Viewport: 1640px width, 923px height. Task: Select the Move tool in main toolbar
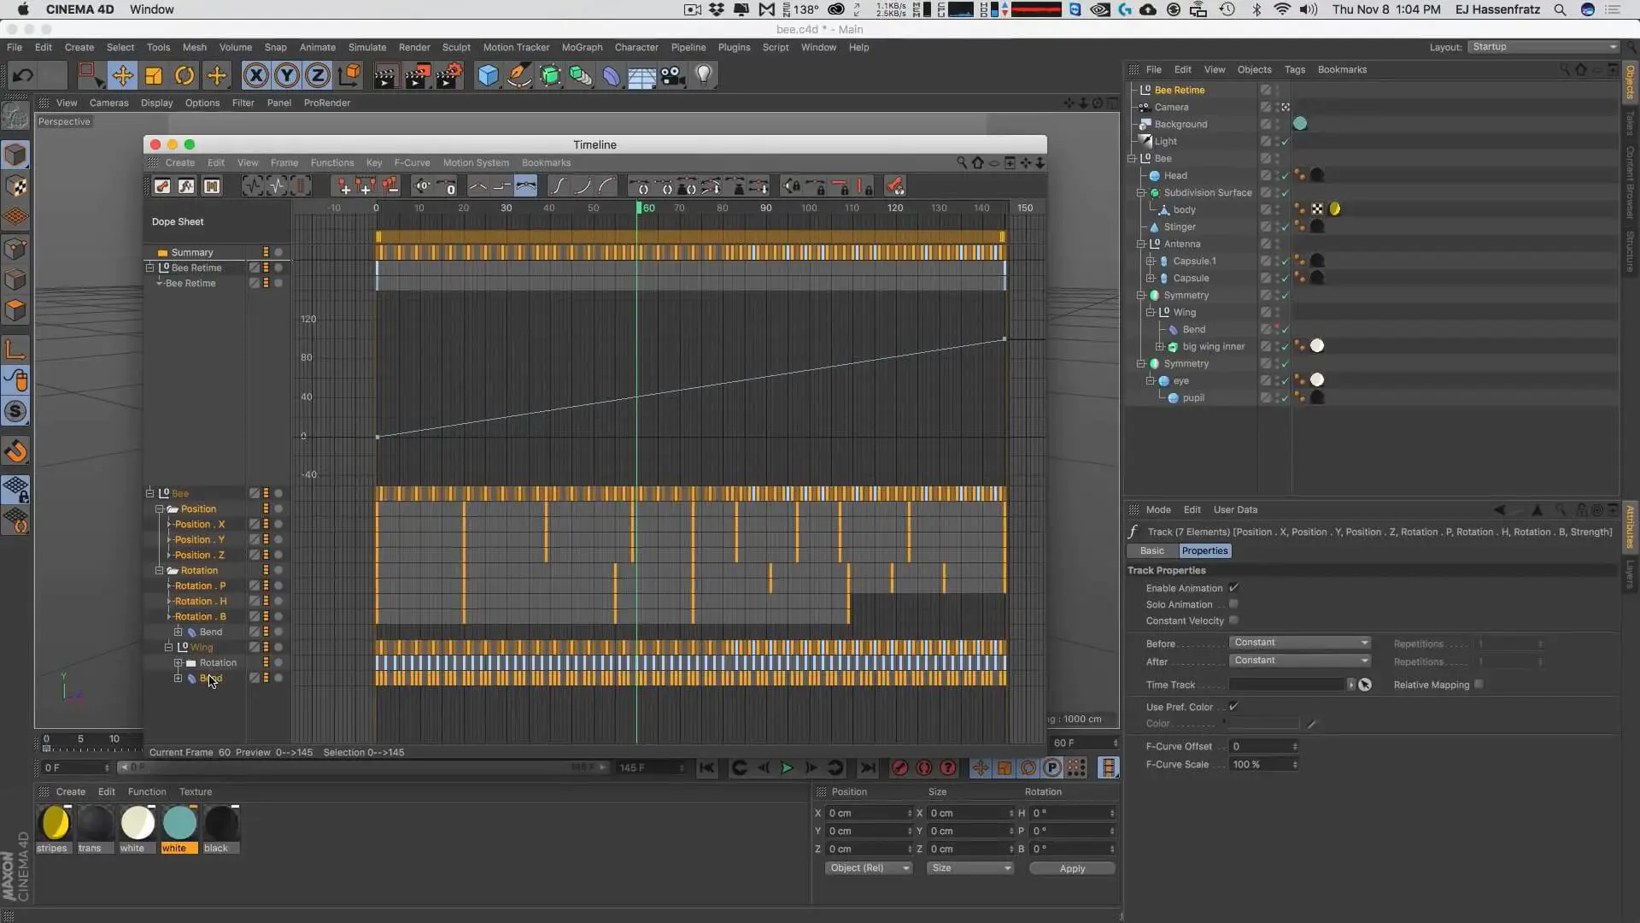(x=122, y=76)
